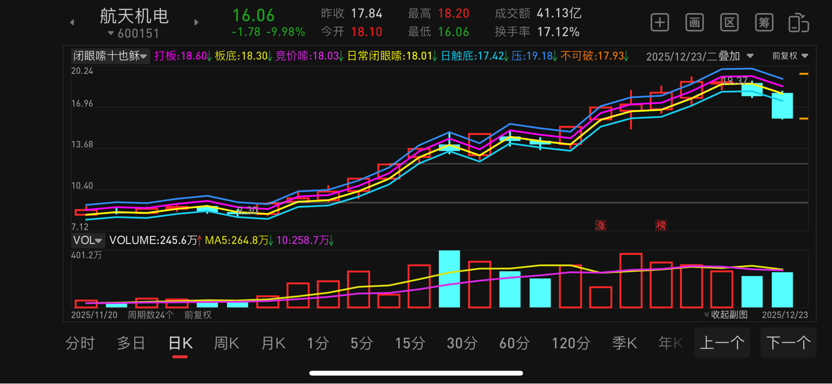Screen dimensions: 832x384
Task: Tap the tallest cyan volume bar
Action: click(x=449, y=279)
